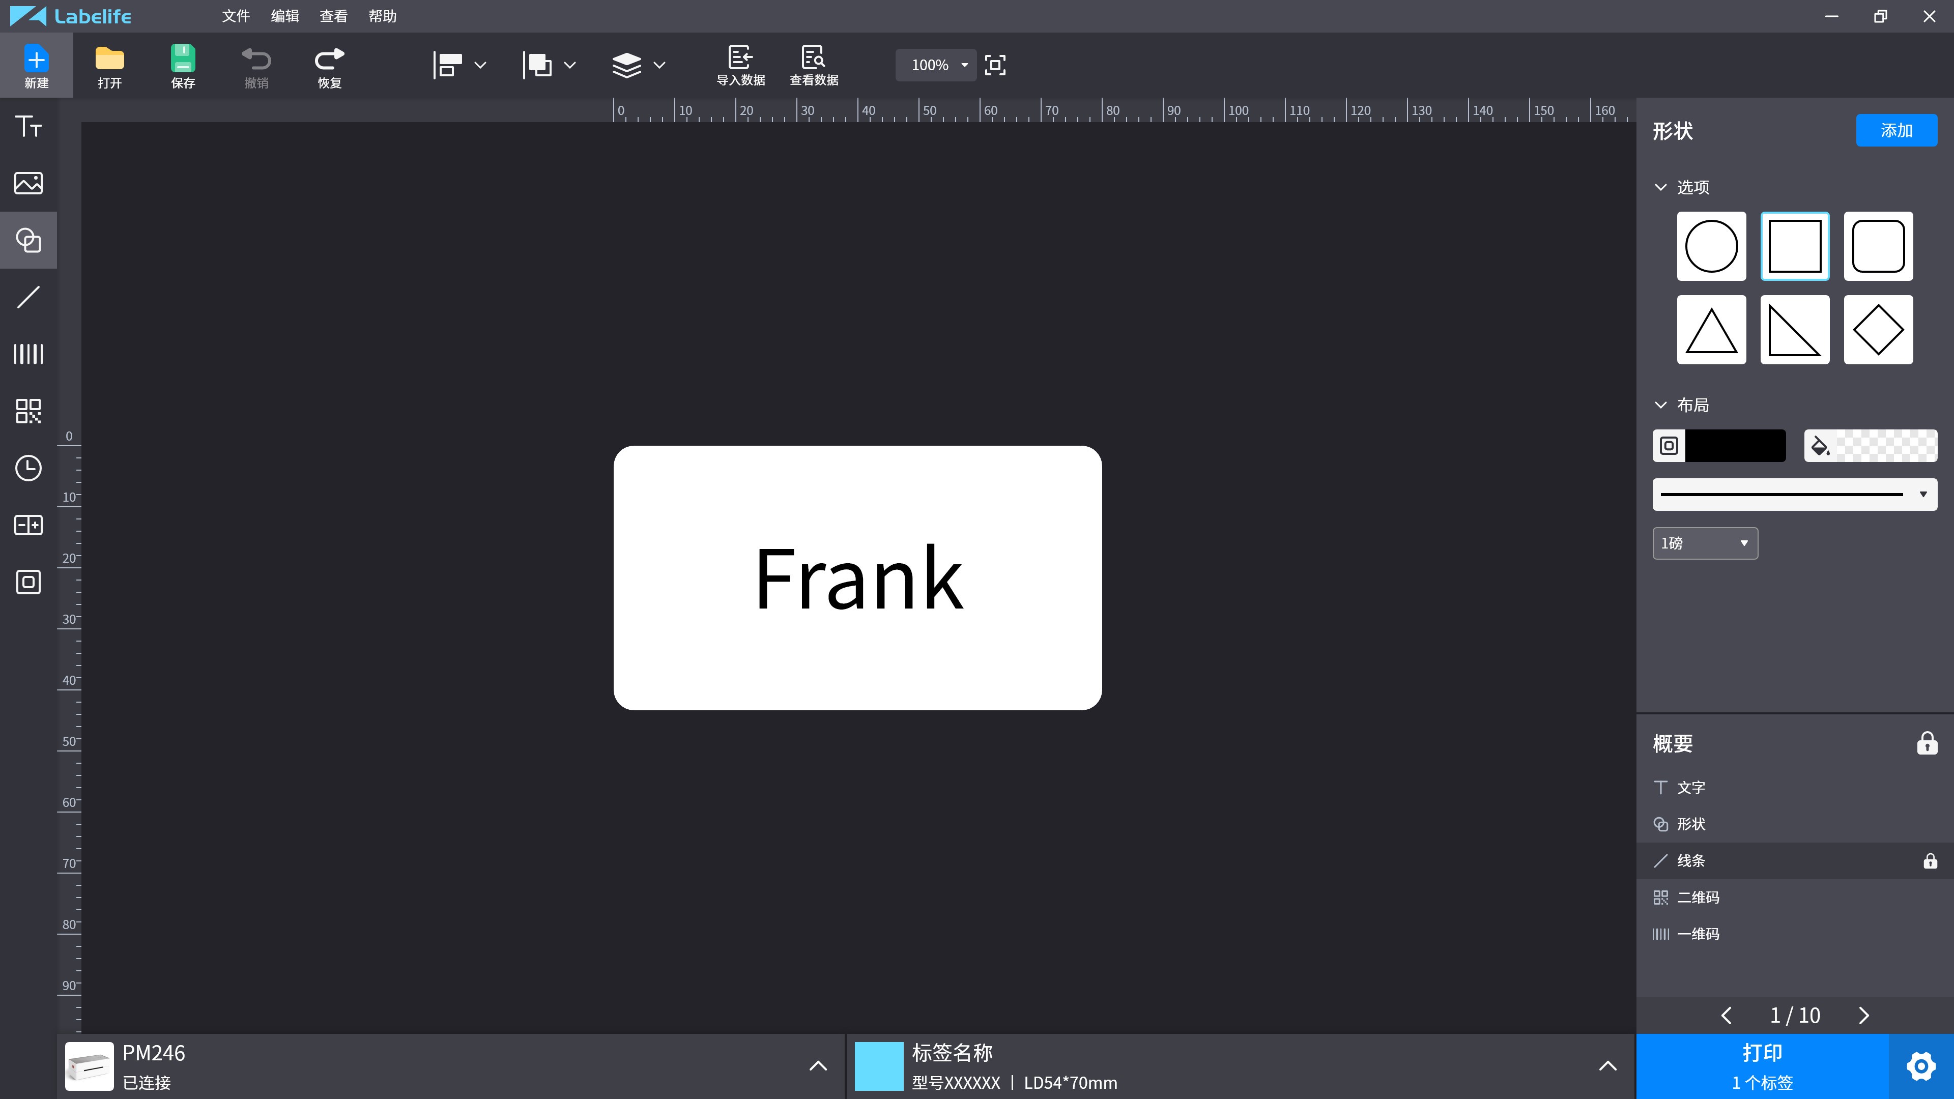The image size is (1954, 1099).
Task: Select the frame border tool in sidebar
Action: [x=28, y=582]
